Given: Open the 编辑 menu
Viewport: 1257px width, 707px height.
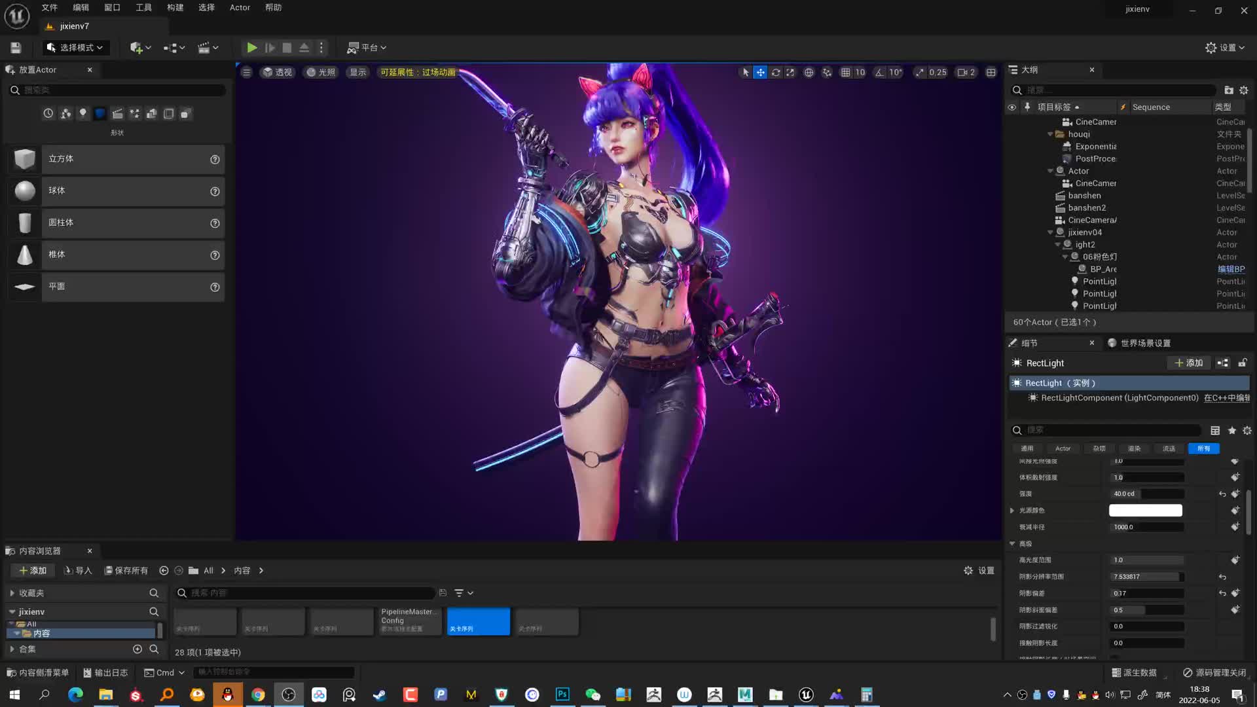Looking at the screenshot, I should point(81,8).
